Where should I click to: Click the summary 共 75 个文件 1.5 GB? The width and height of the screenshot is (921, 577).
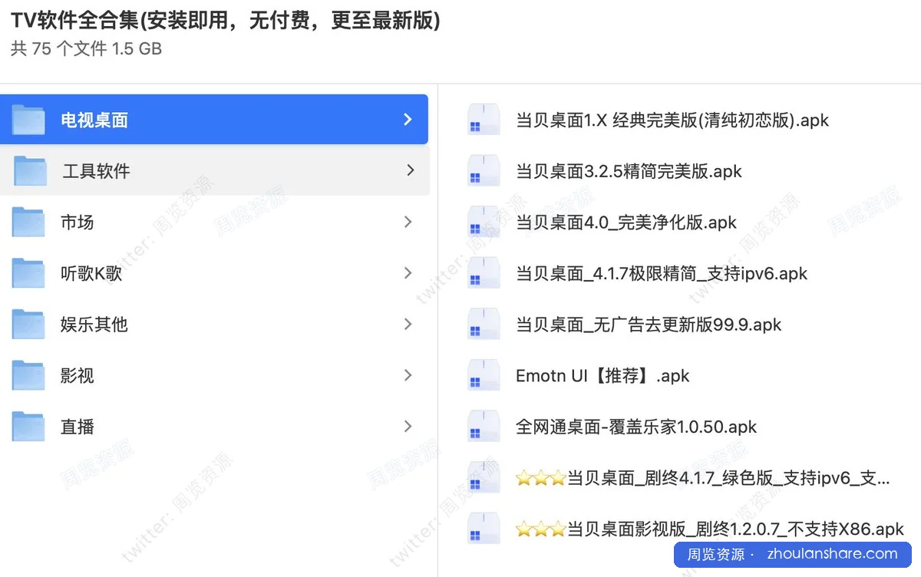pyautogui.click(x=86, y=49)
